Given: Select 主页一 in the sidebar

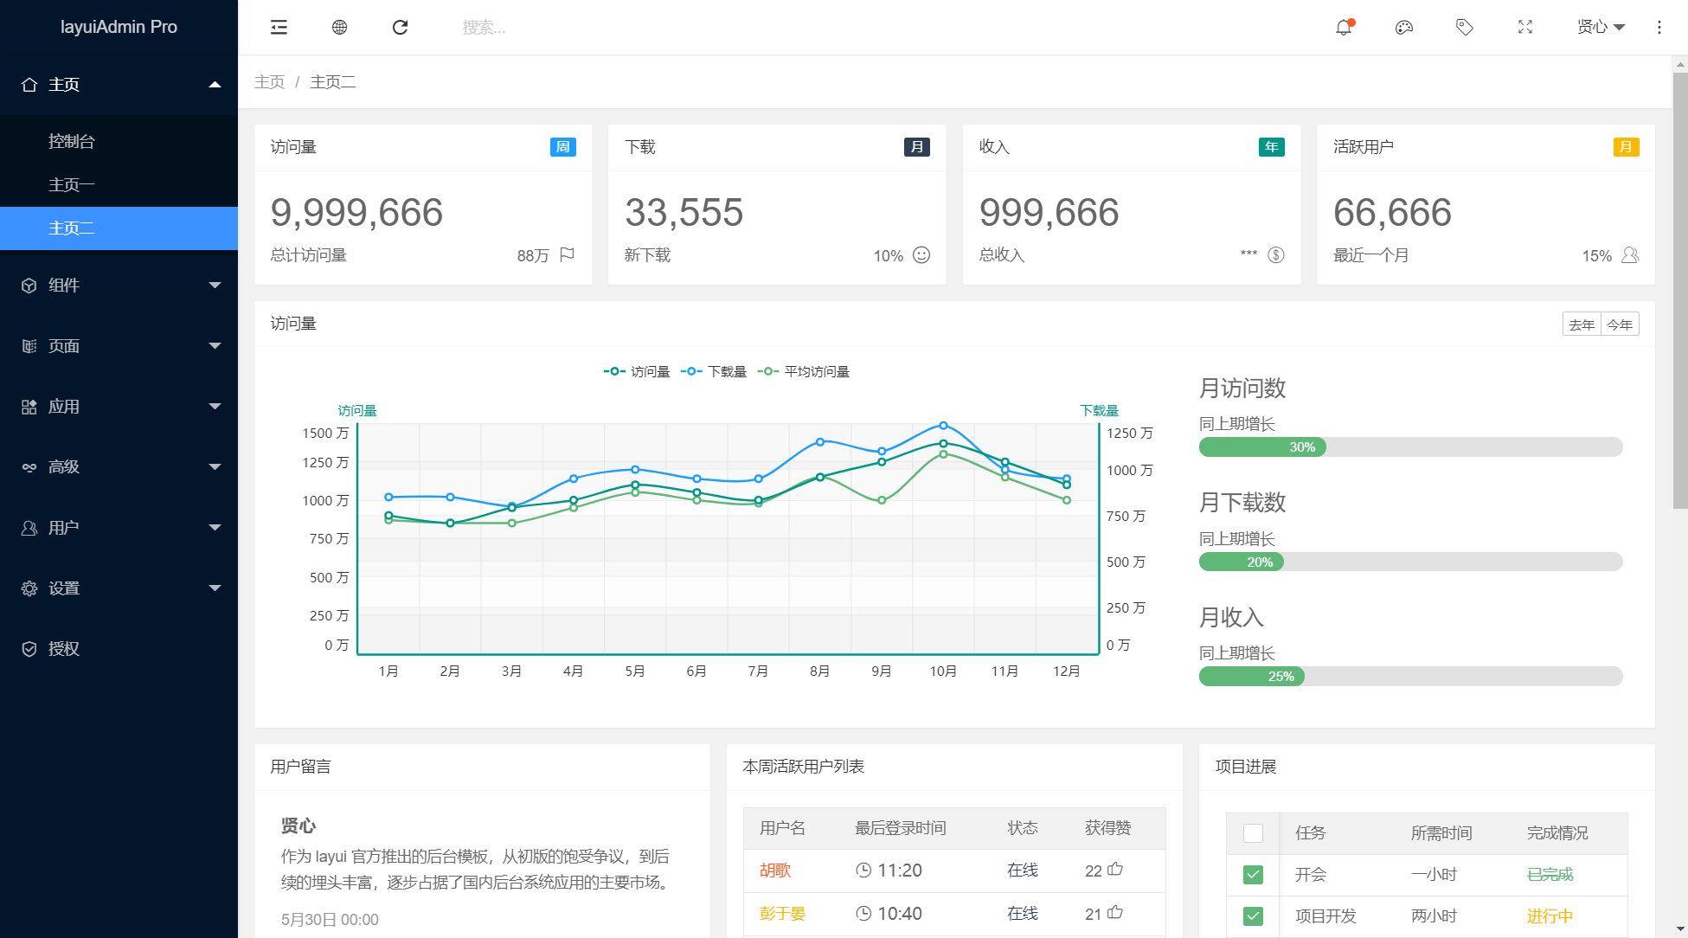Looking at the screenshot, I should pyautogui.click(x=72, y=185).
